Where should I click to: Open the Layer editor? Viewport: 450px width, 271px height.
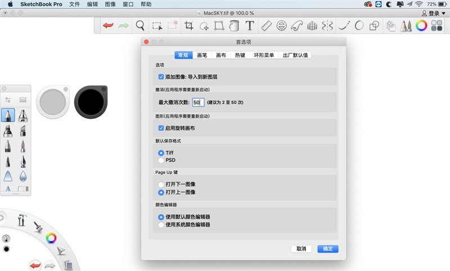(x=390, y=26)
